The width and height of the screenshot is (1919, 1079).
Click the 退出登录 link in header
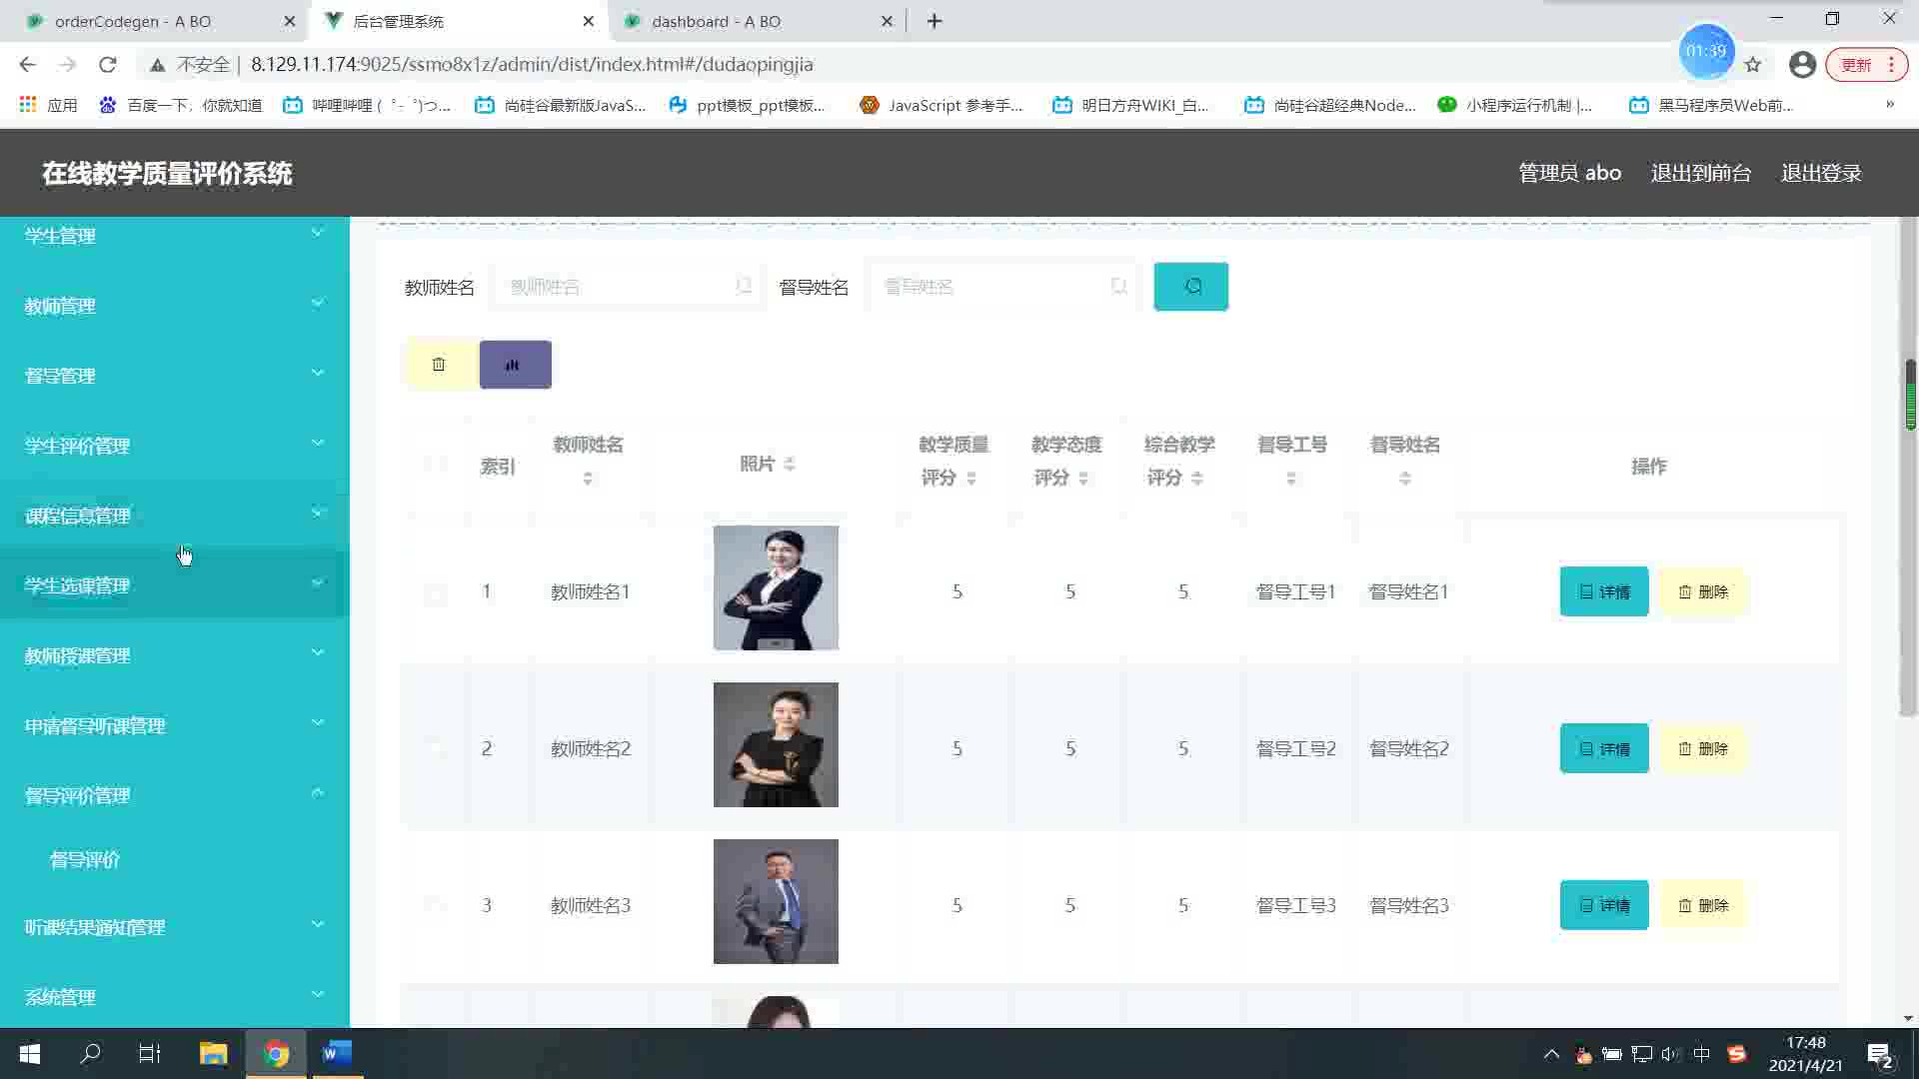point(1821,173)
